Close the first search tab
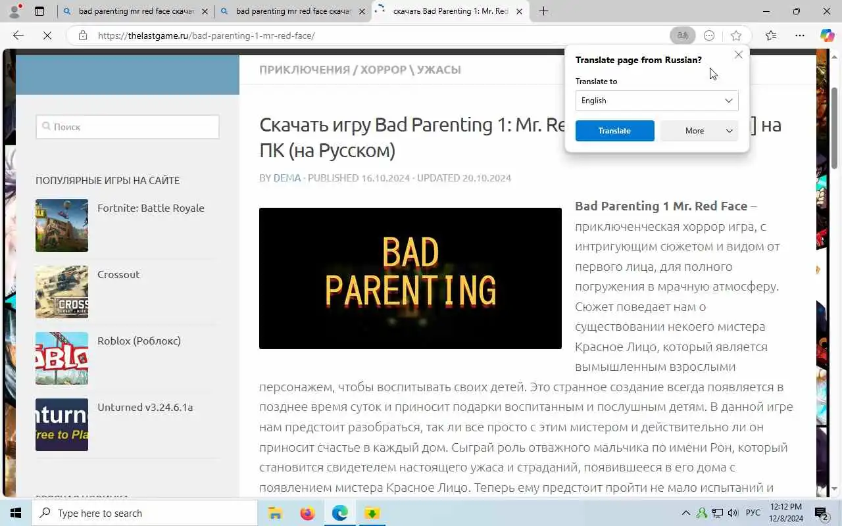Viewport: 842px width, 526px height. (x=205, y=11)
